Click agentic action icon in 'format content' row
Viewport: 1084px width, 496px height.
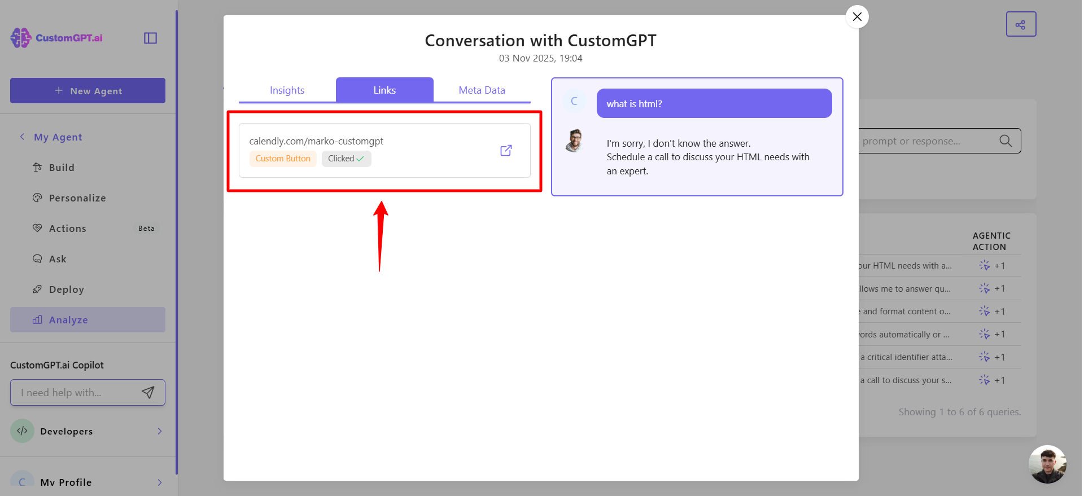[x=984, y=311]
